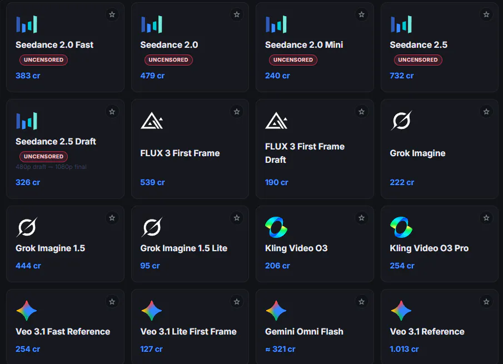Viewport: 503px width, 364px height.
Task: Click the UNCENSORED badge on Seedance 2.5 Draft
Action: (x=43, y=157)
